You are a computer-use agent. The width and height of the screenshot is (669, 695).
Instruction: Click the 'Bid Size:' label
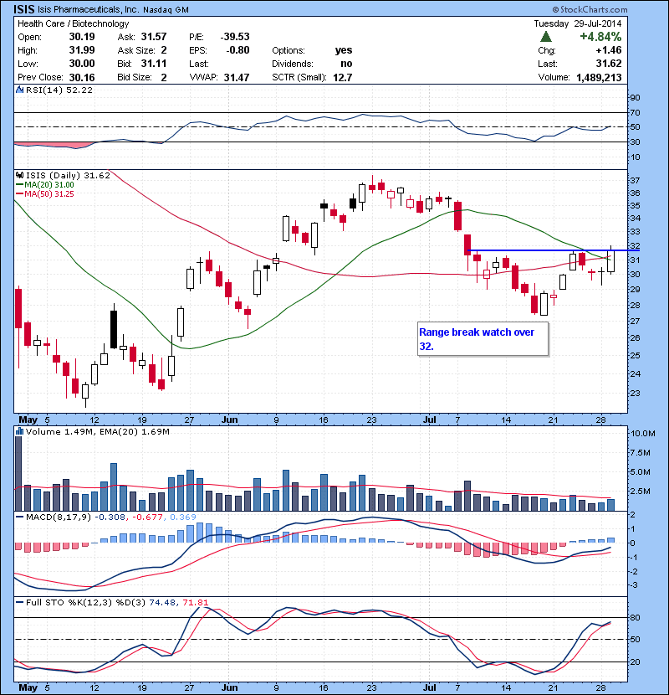pyautogui.click(x=134, y=77)
